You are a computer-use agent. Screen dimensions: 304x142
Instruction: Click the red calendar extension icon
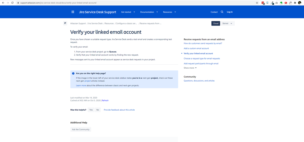click(263, 3)
